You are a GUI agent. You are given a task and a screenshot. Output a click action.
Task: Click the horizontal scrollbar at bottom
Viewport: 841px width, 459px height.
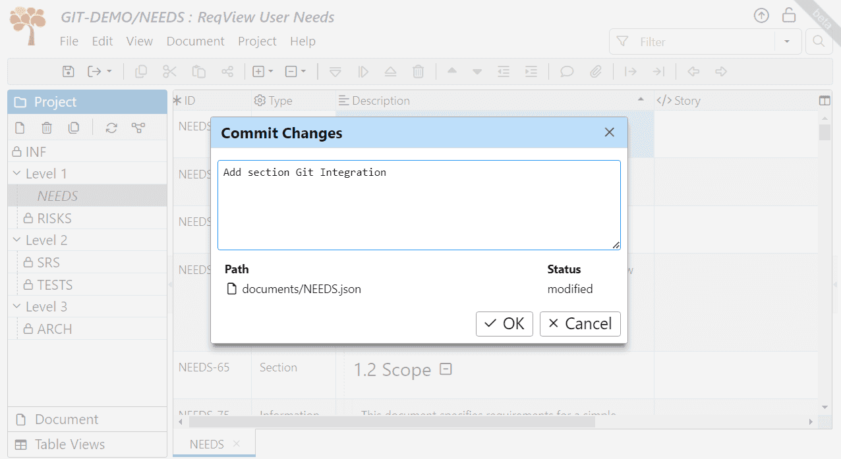(392, 421)
